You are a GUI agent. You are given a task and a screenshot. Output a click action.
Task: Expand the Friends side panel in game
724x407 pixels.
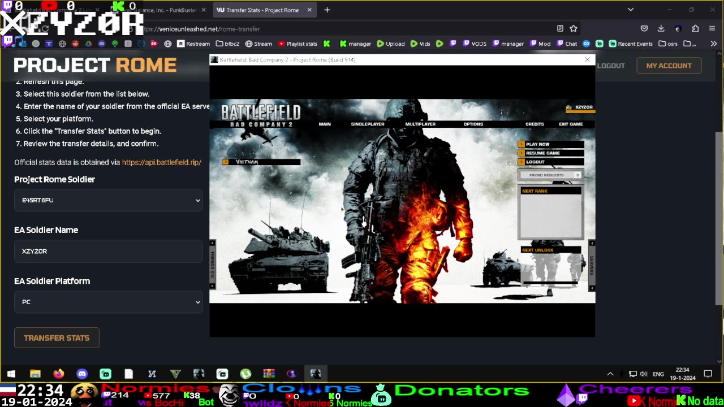coord(213,264)
